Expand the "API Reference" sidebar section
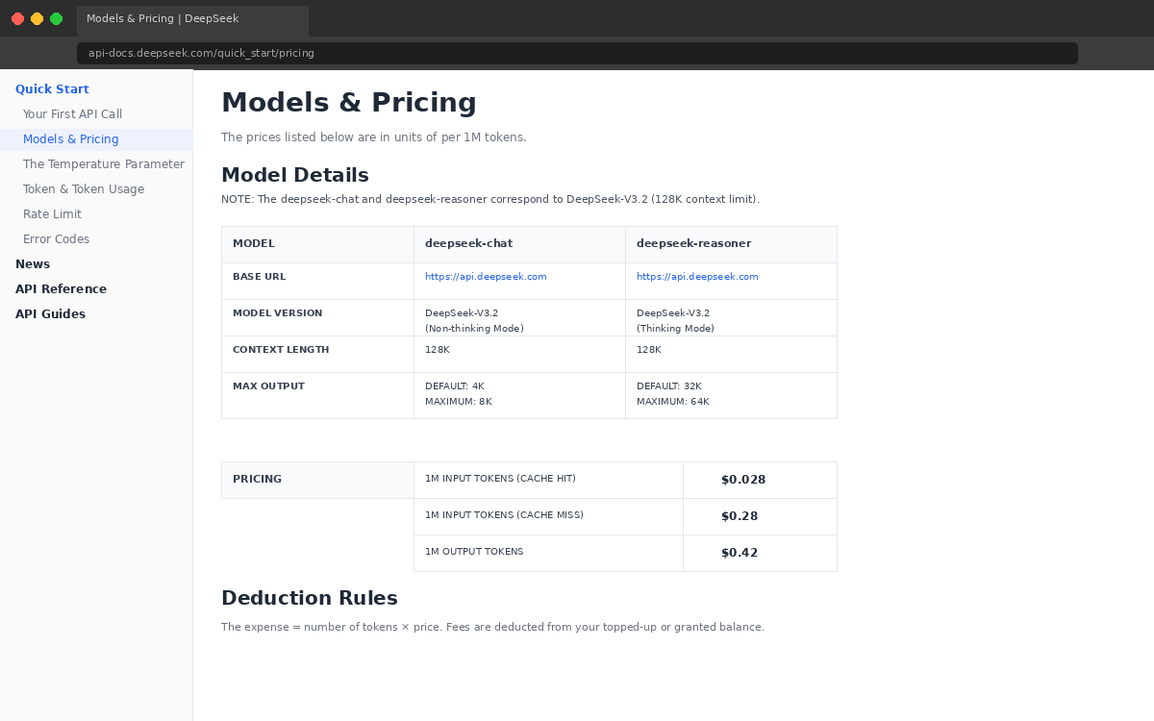Image resolution: width=1154 pixels, height=721 pixels. (61, 288)
